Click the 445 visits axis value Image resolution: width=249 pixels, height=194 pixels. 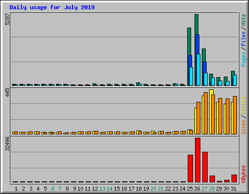7,93
